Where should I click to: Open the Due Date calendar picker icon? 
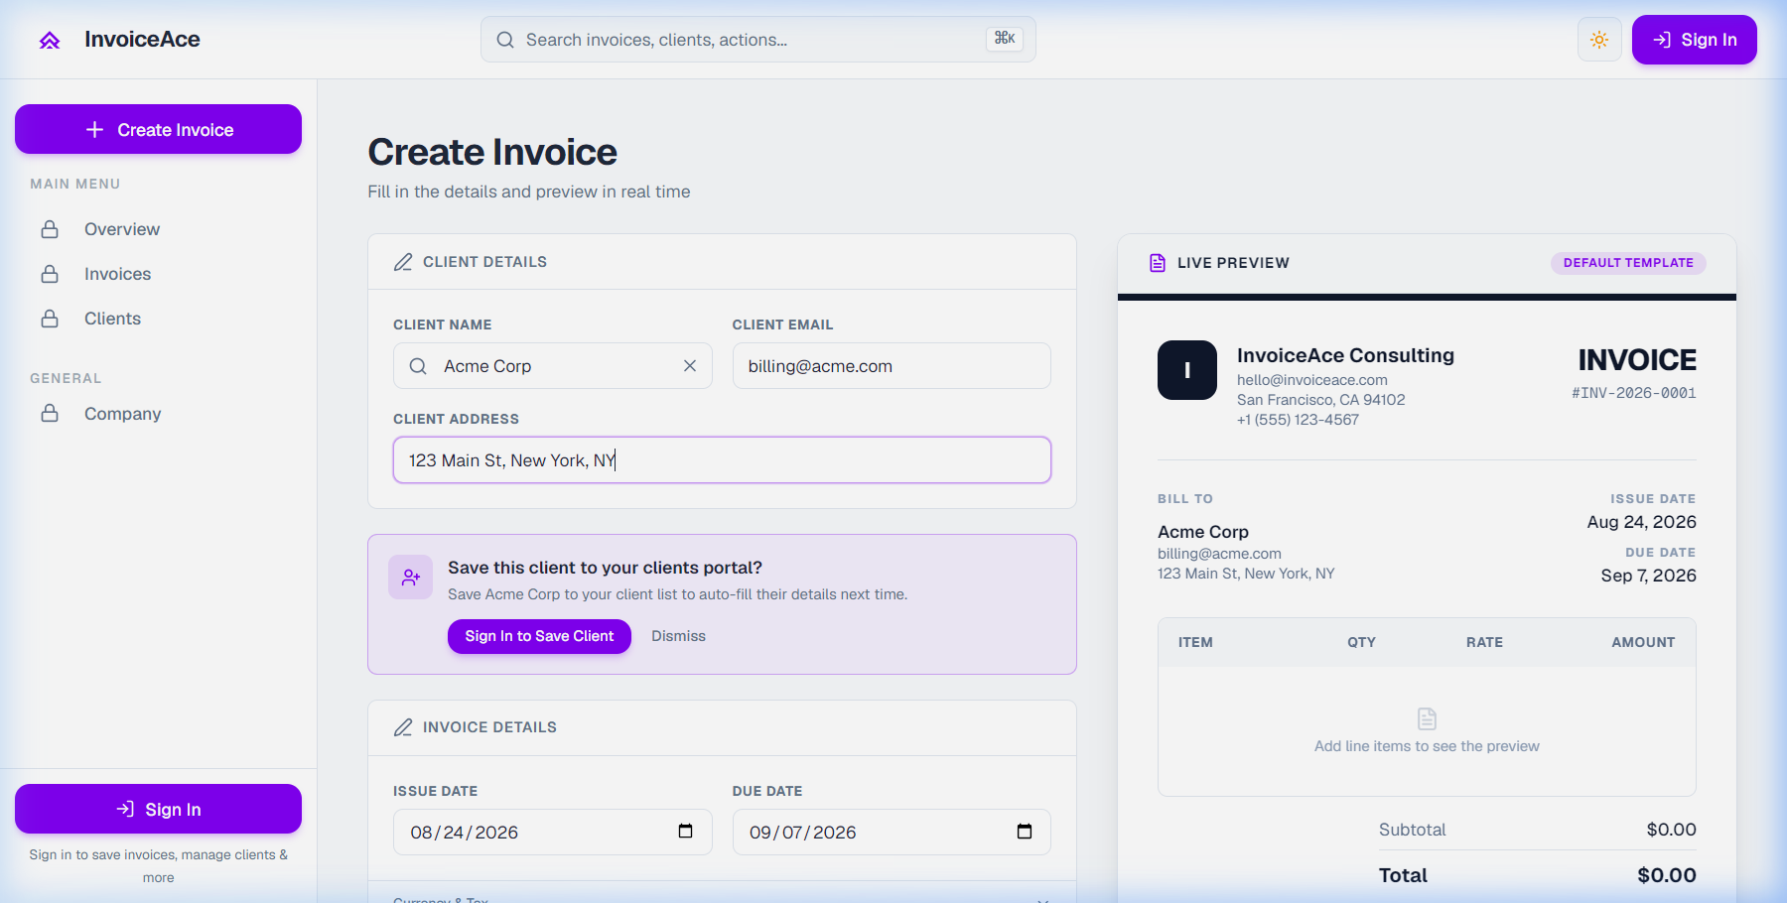(x=1025, y=832)
